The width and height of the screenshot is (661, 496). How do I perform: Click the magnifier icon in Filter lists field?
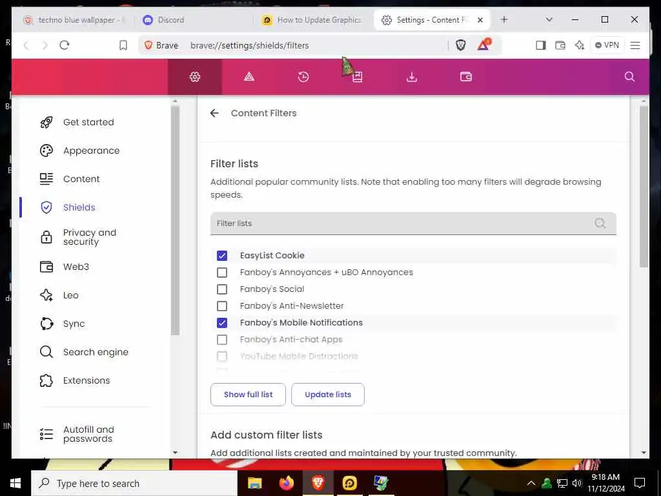600,223
